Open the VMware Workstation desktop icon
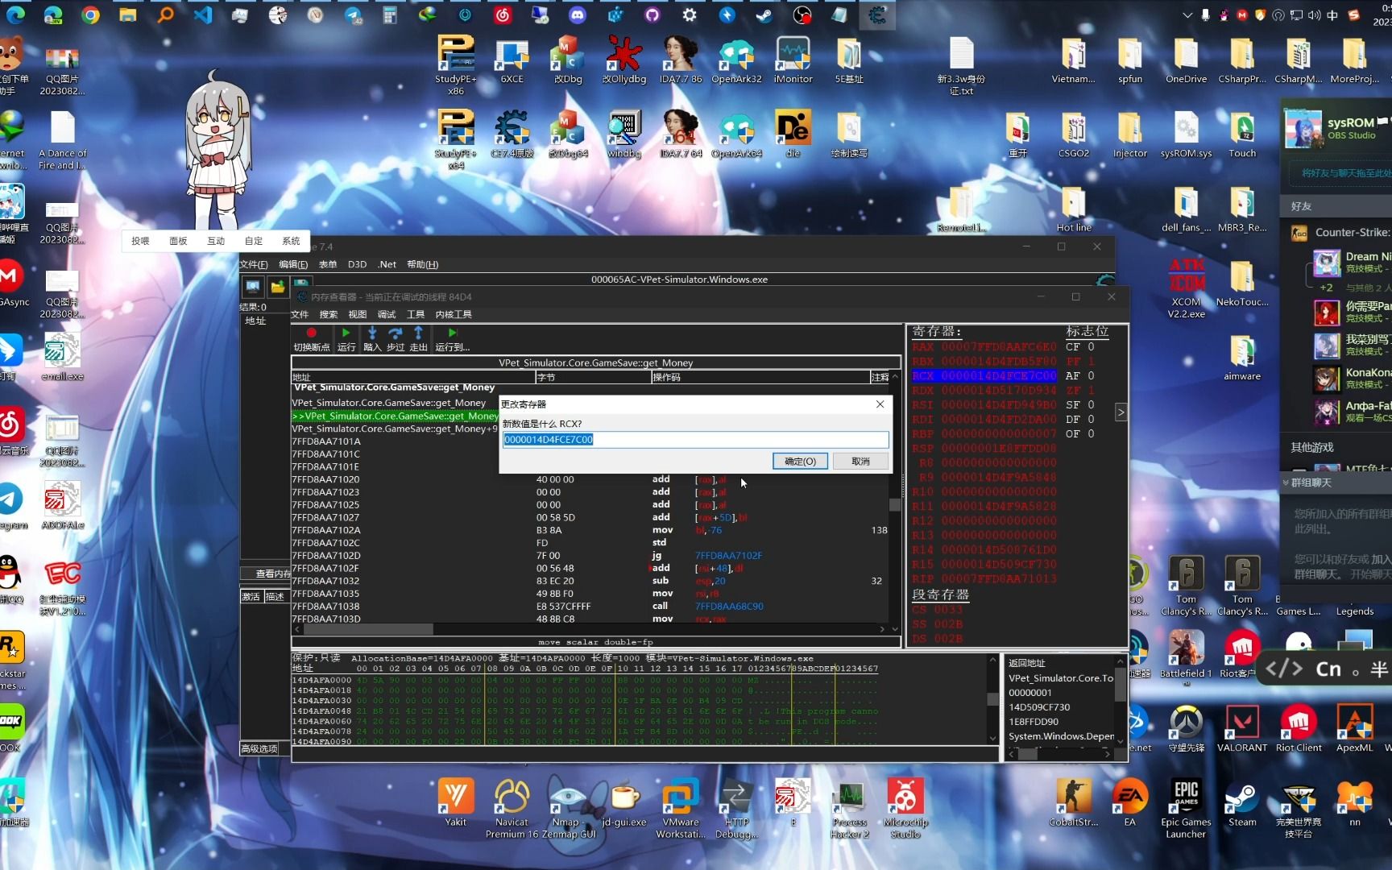Screen dimensions: 1392x870 (x=680, y=810)
